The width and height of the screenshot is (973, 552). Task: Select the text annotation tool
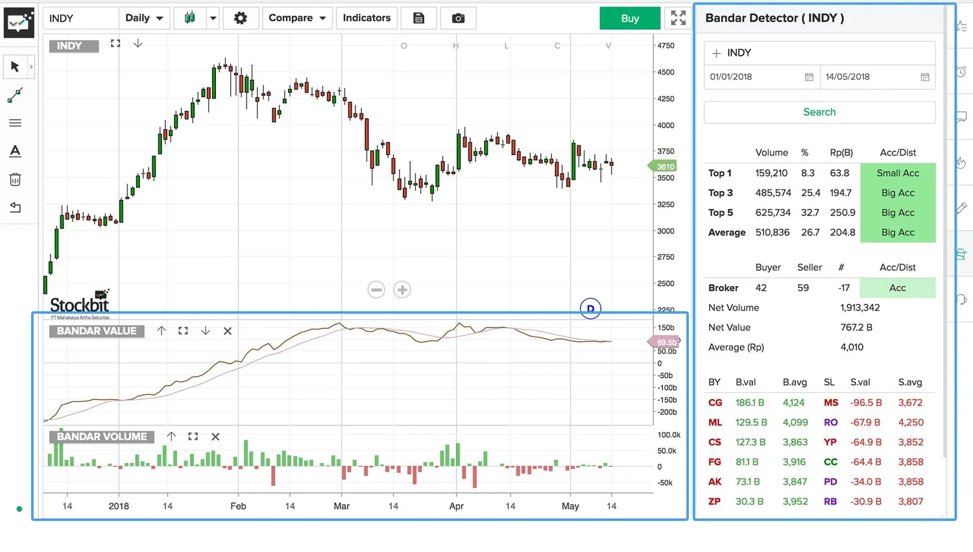pyautogui.click(x=14, y=150)
